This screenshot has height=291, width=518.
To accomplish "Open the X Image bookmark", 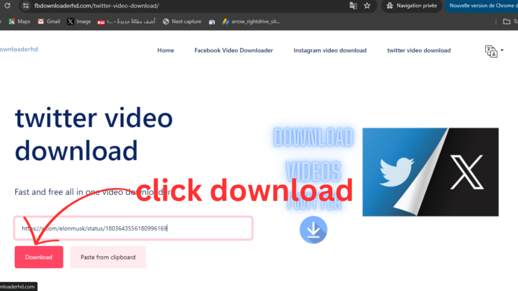I will pos(79,21).
